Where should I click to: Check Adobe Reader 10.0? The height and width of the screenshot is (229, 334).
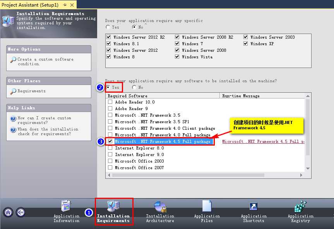coord(110,102)
